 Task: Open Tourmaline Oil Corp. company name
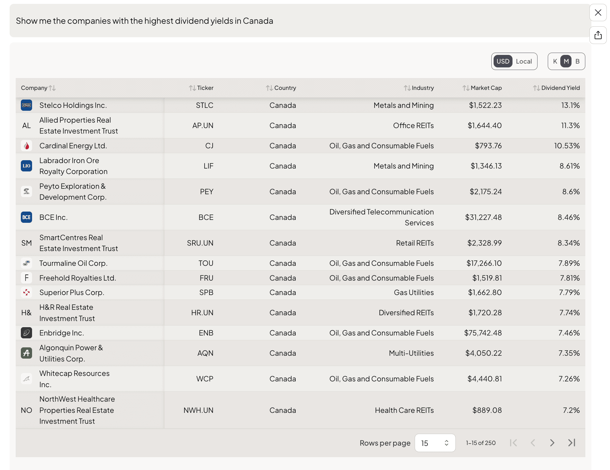point(73,263)
